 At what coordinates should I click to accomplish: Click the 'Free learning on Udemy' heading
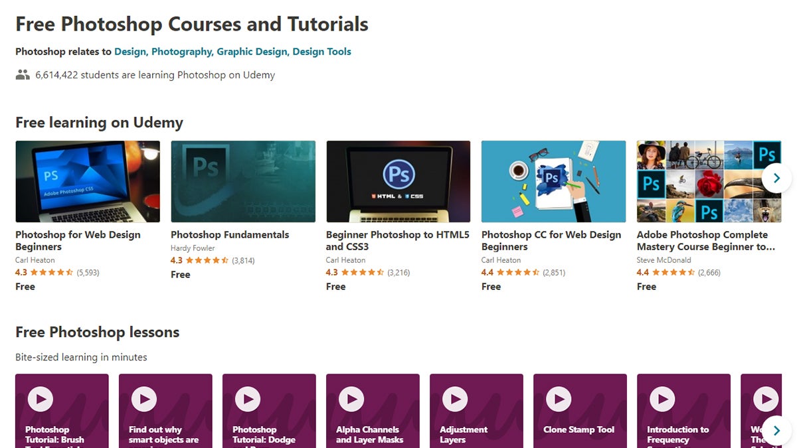pos(100,123)
